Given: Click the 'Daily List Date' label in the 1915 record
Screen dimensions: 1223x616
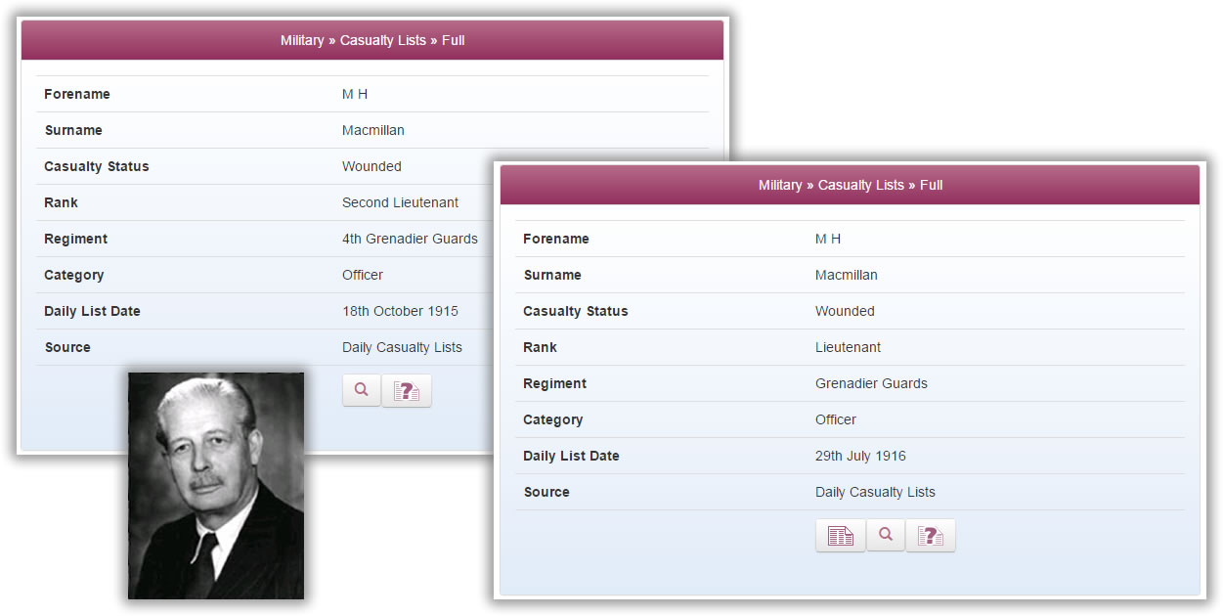Looking at the screenshot, I should tap(92, 311).
